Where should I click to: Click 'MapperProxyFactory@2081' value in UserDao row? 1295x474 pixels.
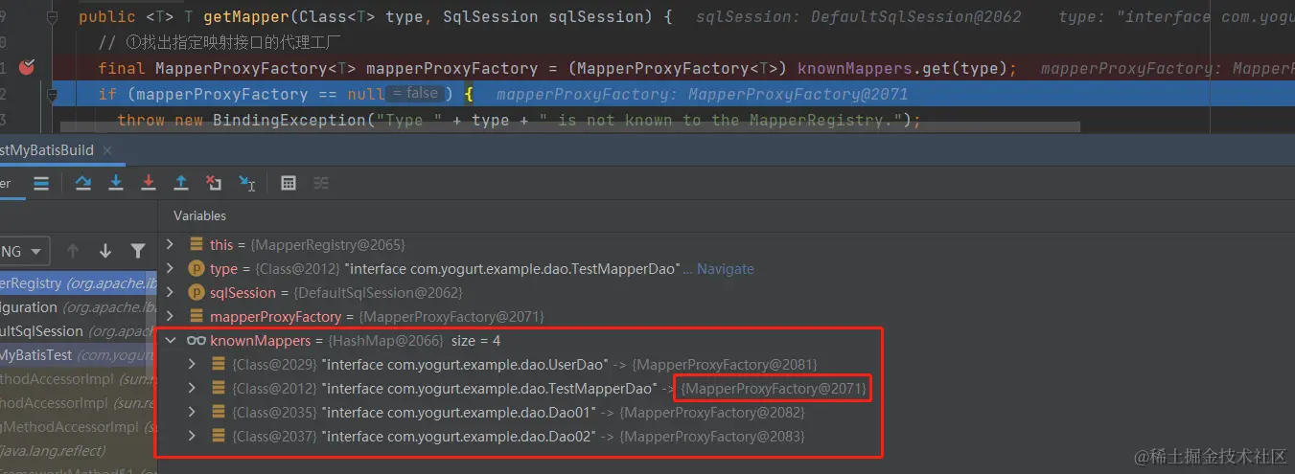click(726, 365)
